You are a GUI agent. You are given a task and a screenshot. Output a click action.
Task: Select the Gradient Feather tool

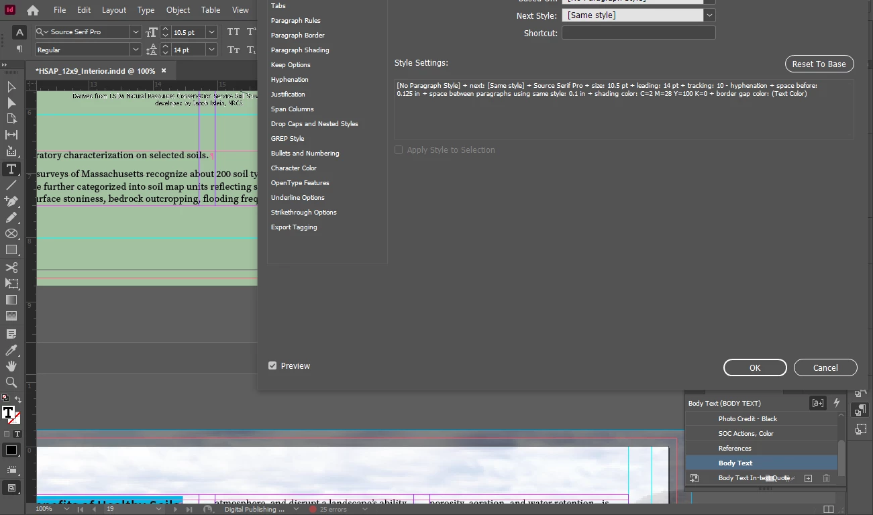[x=11, y=316]
